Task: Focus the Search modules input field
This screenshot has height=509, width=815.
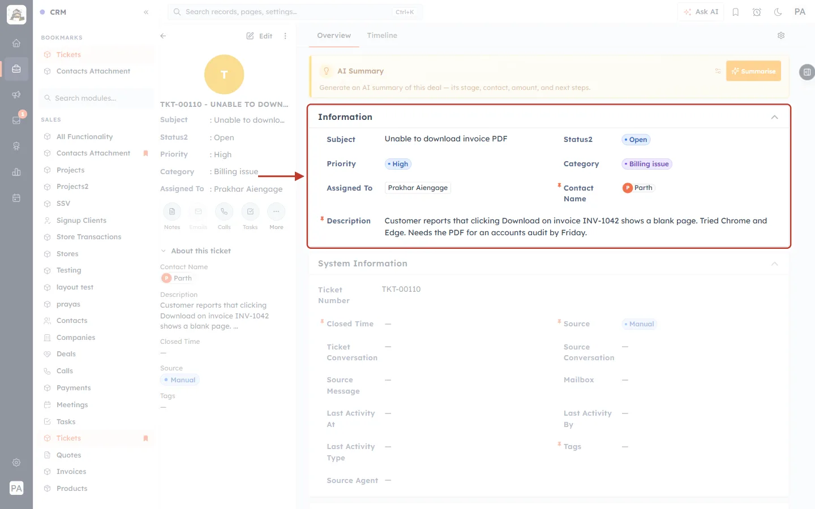Action: (97, 98)
